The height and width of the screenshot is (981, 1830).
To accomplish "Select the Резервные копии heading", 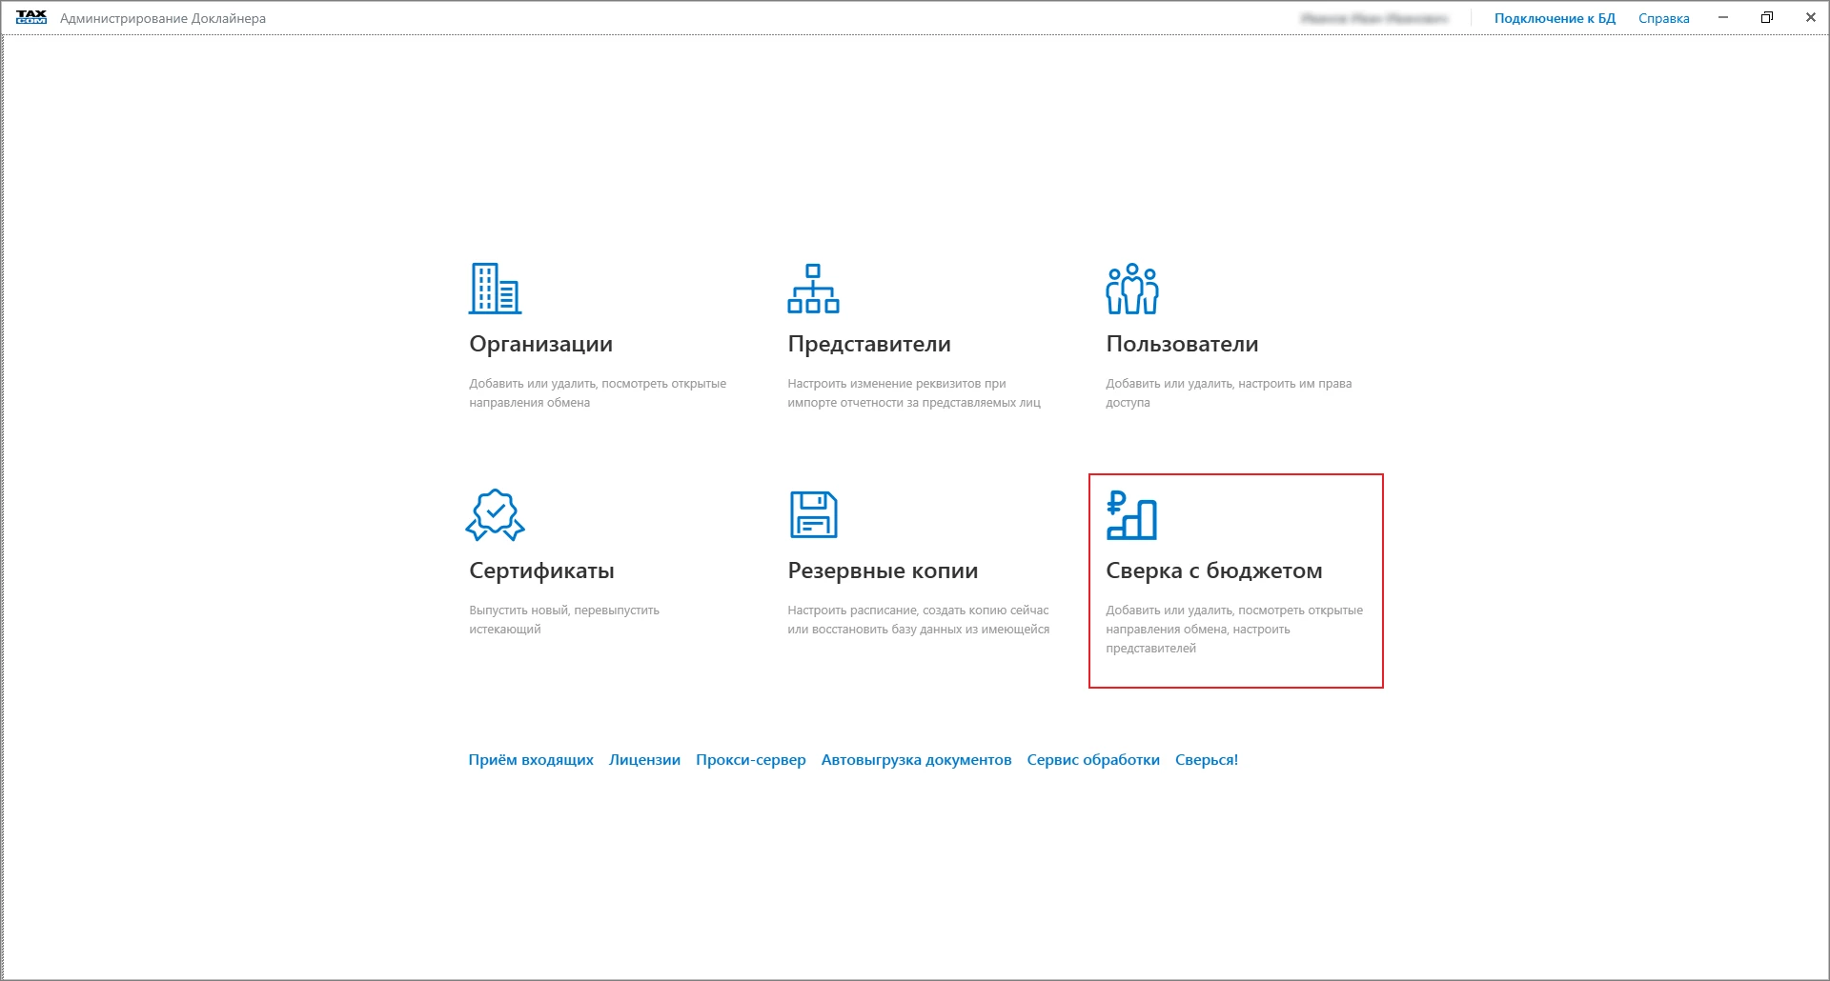I will (883, 571).
